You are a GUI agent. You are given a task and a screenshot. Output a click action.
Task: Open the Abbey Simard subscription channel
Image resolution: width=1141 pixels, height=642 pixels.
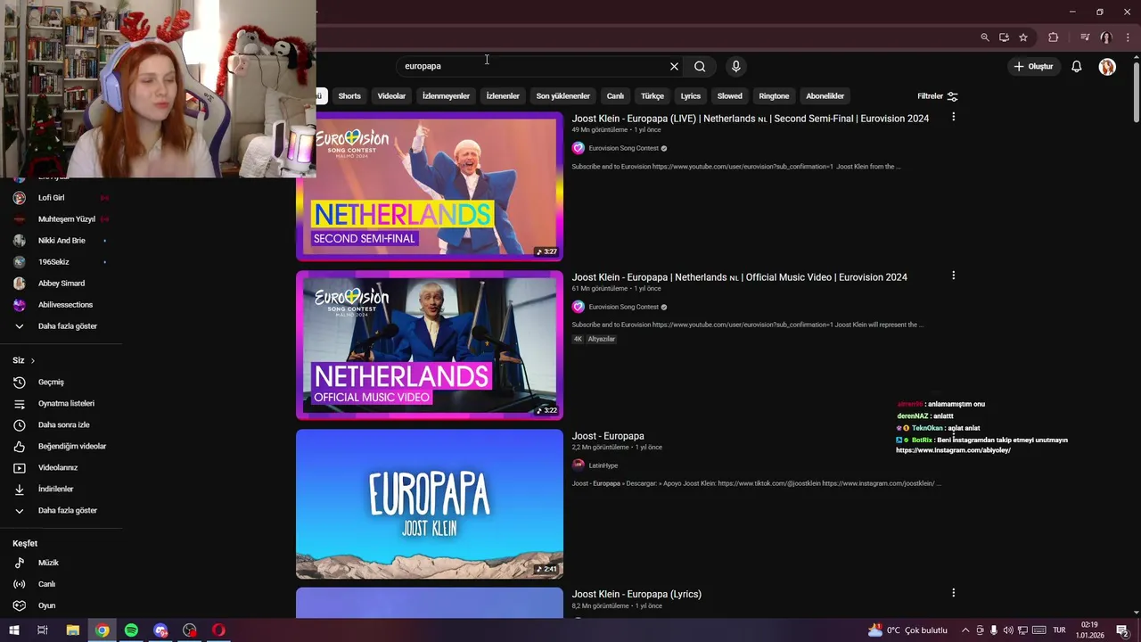(62, 284)
